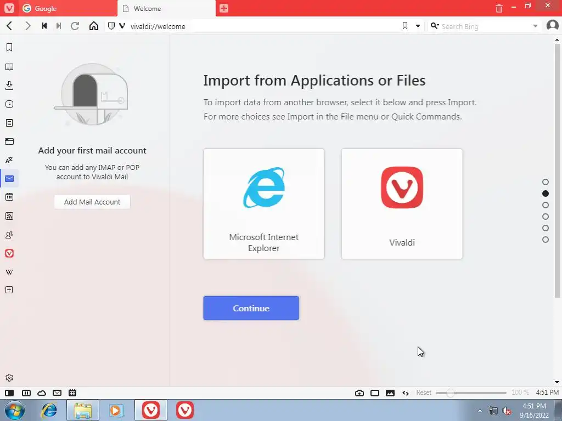
Task: Jump to first welcome step dot
Action: (x=546, y=182)
